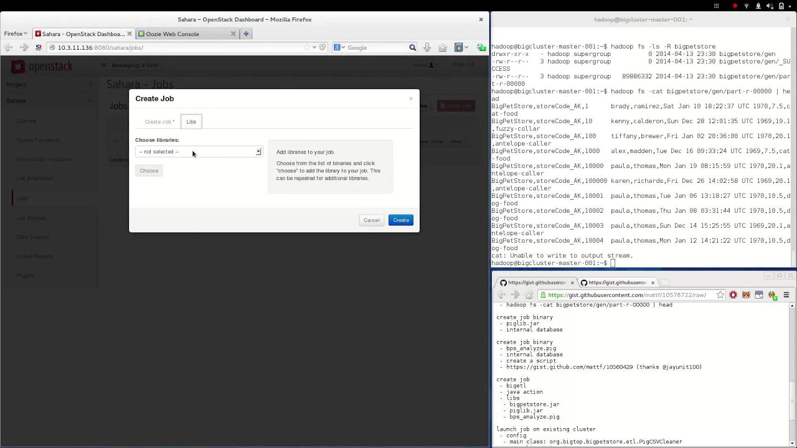This screenshot has width=797, height=448.
Task: Click the red circular Chrome extension icon
Action: coord(733,295)
